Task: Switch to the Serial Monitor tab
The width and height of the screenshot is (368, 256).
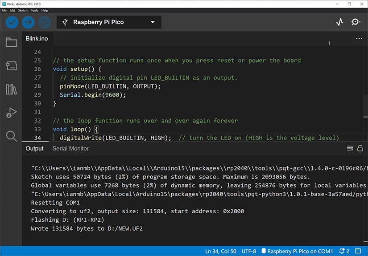Action: [x=70, y=148]
